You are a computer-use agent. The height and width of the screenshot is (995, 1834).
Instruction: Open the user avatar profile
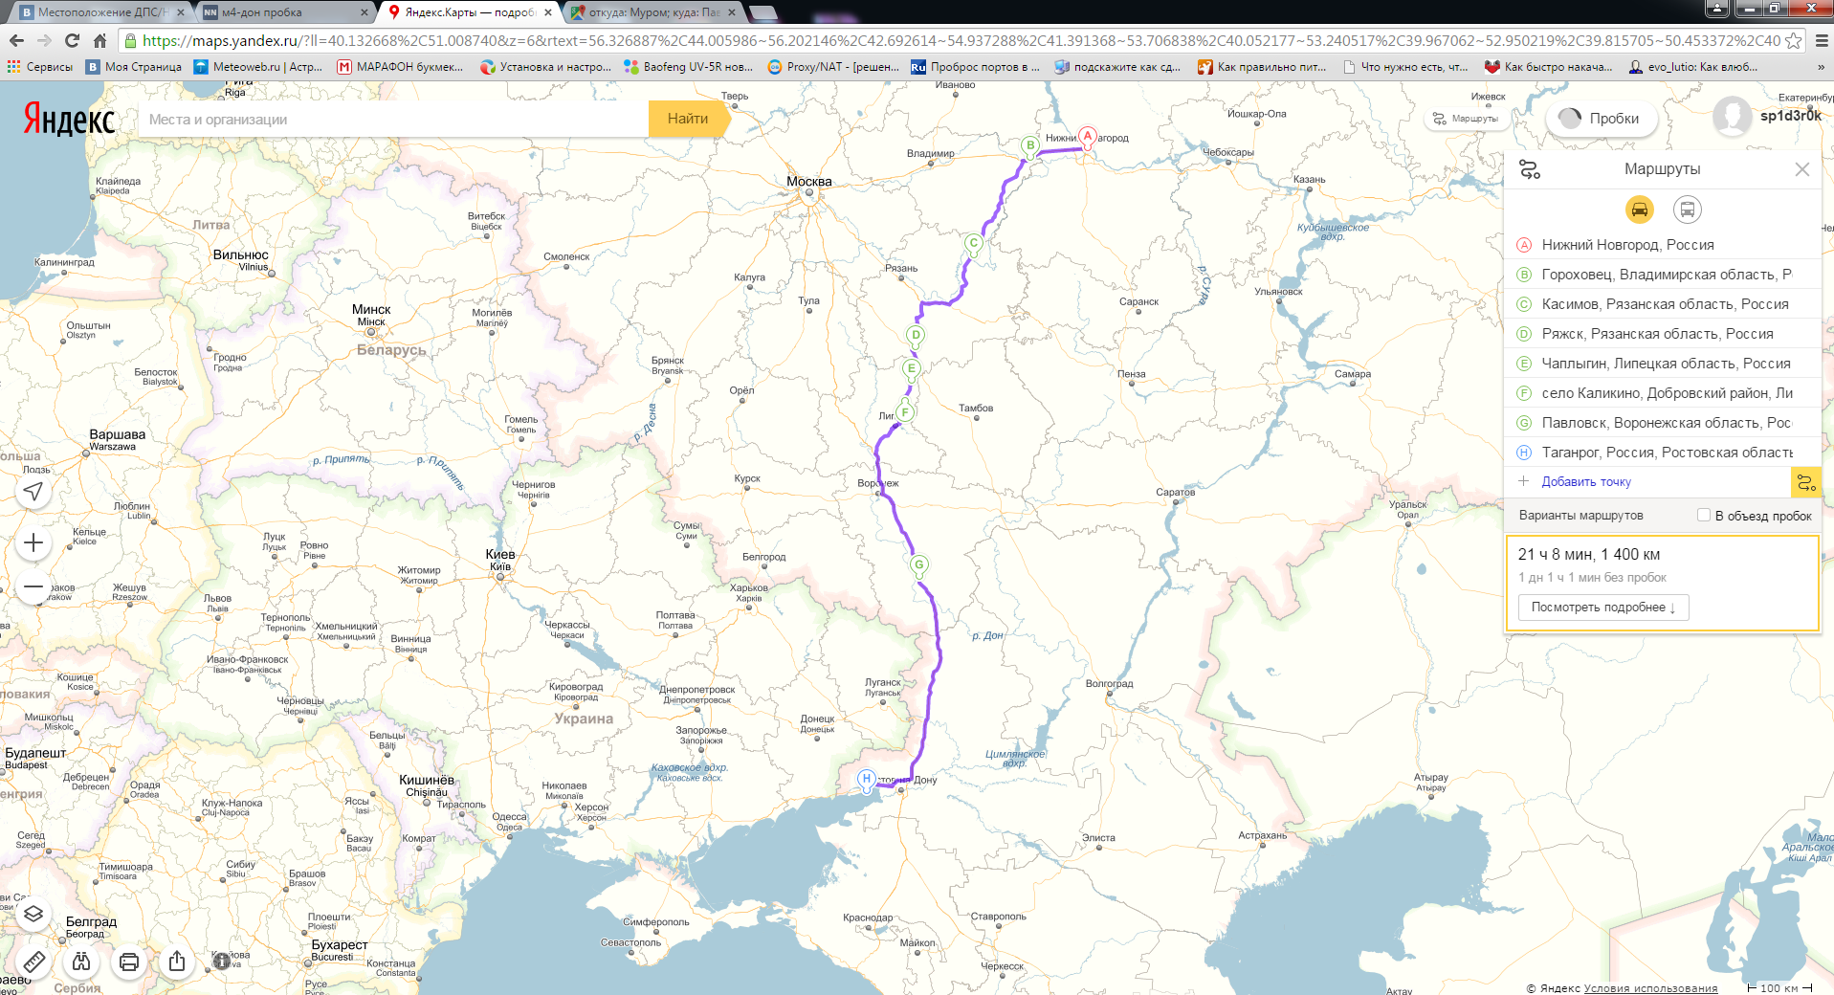click(1732, 116)
